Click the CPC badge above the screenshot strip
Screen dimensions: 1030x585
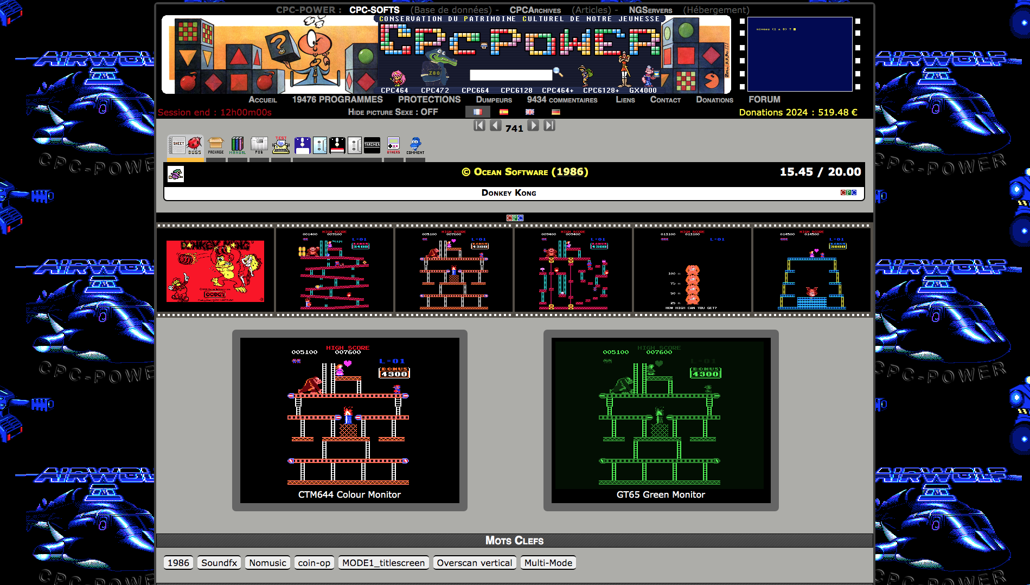[515, 218]
